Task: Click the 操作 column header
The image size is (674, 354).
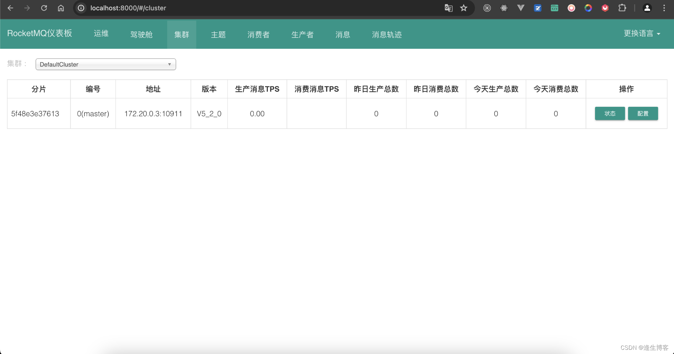Action: point(627,89)
